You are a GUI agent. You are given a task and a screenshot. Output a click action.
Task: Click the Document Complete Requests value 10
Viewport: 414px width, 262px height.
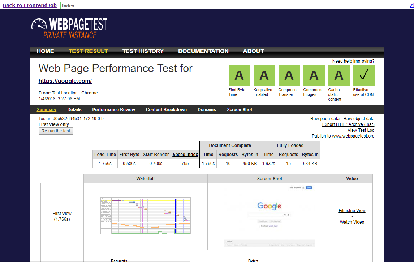pos(228,163)
